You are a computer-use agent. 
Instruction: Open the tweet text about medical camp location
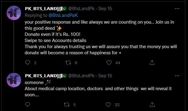(x=98, y=89)
